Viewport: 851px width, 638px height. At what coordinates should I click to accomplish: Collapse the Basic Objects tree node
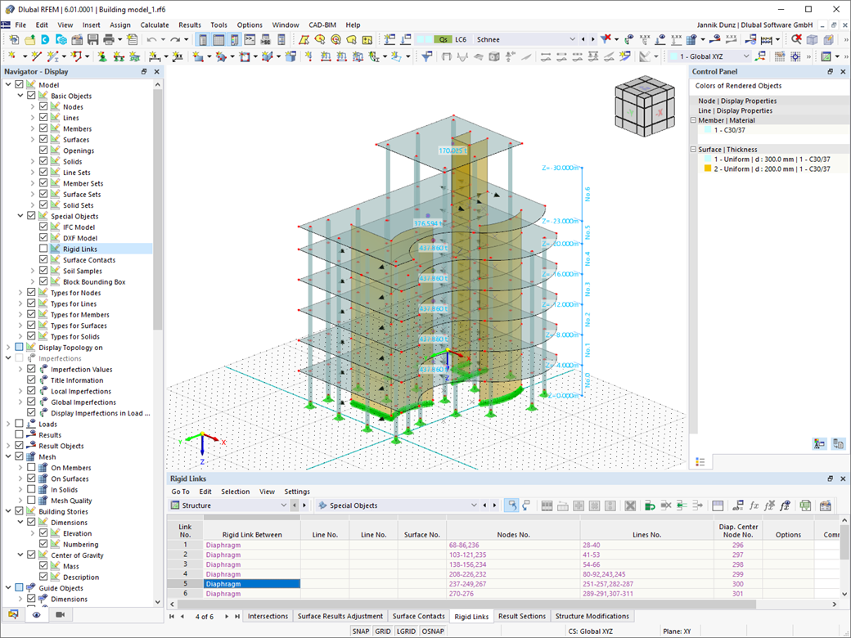coord(20,96)
